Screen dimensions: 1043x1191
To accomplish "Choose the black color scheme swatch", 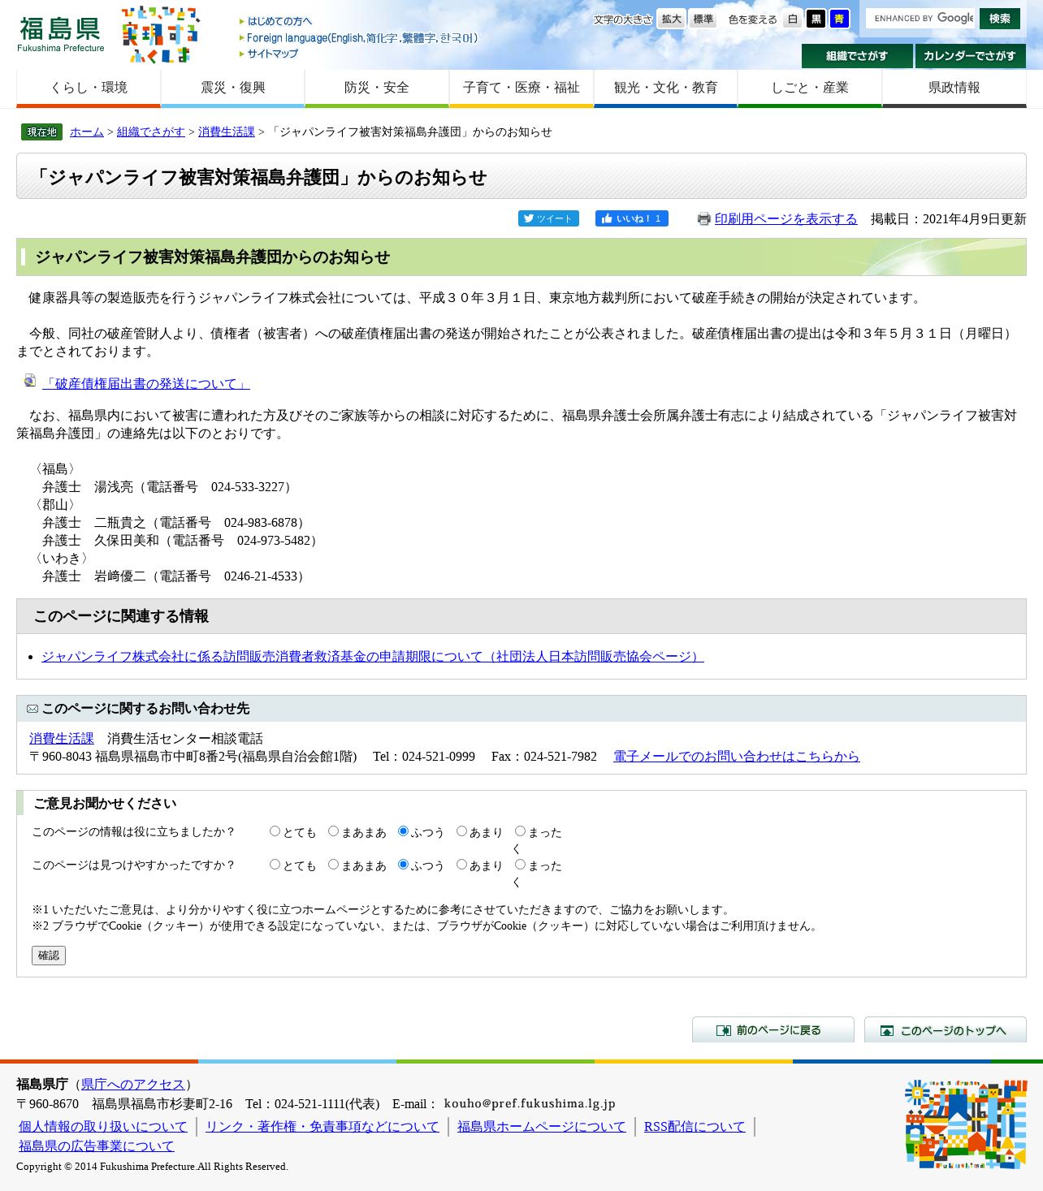I will click(x=816, y=19).
